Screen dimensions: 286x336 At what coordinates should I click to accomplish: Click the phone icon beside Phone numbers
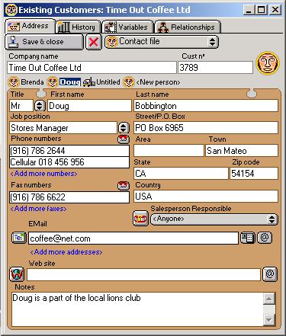pos(124,139)
